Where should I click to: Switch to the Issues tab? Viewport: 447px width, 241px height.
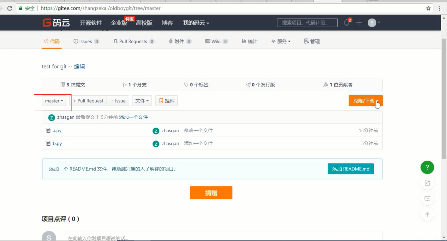point(86,41)
